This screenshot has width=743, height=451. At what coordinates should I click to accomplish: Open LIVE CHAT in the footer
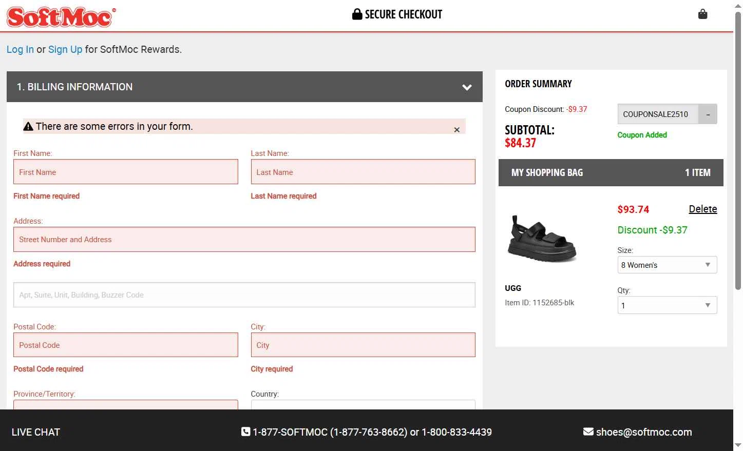tap(36, 432)
